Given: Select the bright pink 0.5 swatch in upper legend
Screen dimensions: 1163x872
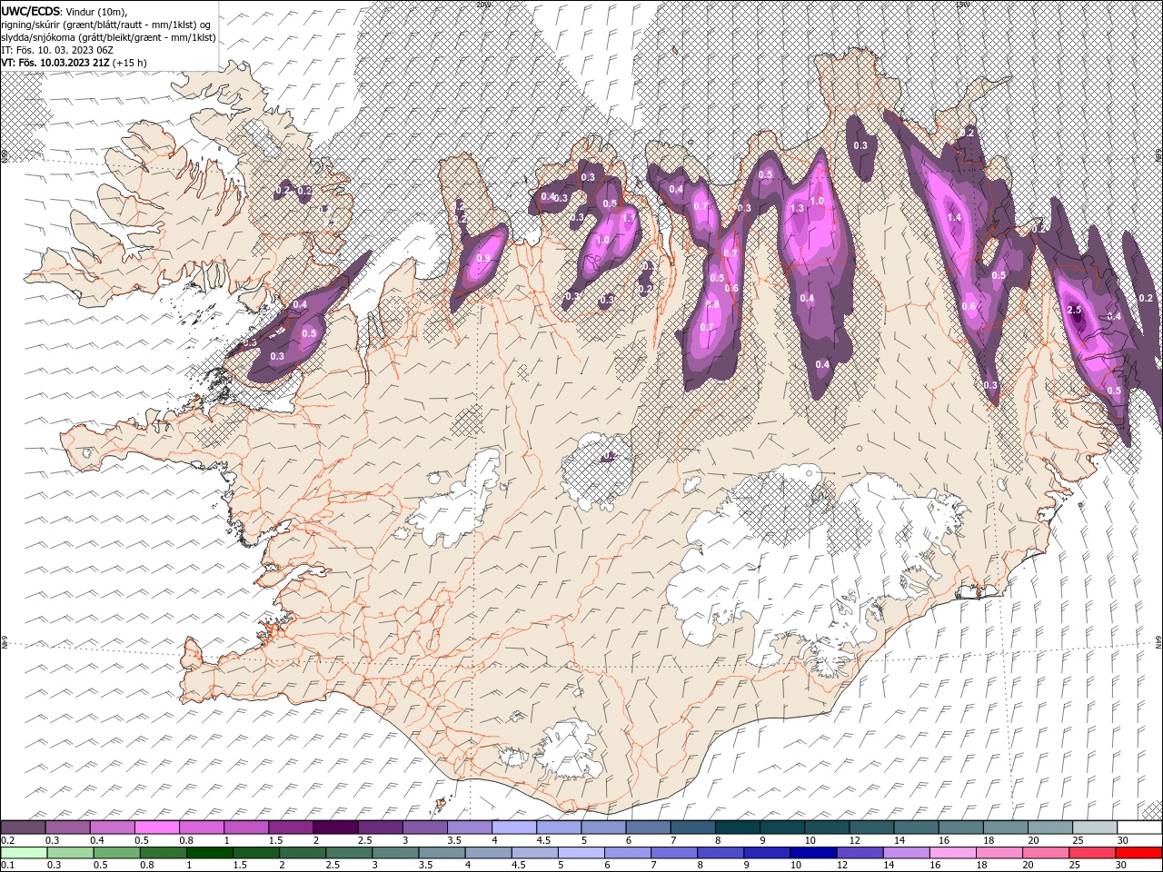Looking at the screenshot, I should tap(157, 827).
